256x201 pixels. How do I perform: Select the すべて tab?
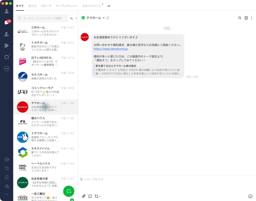20,6
